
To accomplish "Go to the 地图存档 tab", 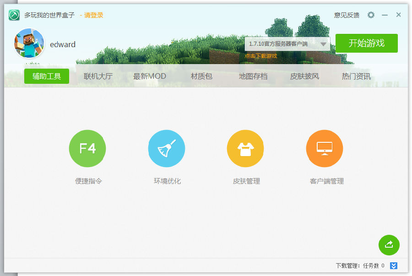I will [253, 76].
